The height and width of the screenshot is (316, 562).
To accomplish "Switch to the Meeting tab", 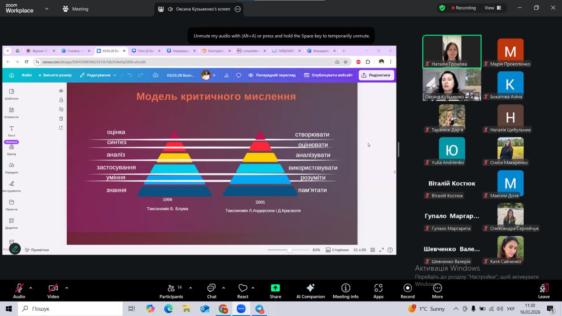I will (76, 9).
